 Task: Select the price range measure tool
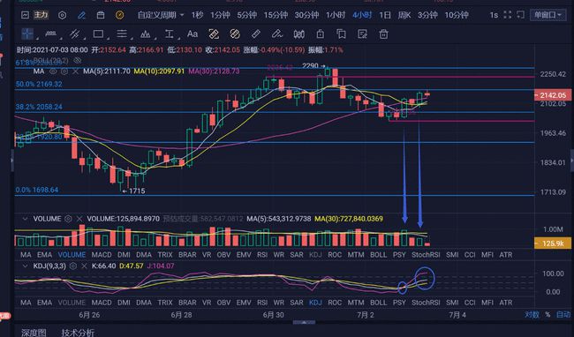(x=170, y=34)
